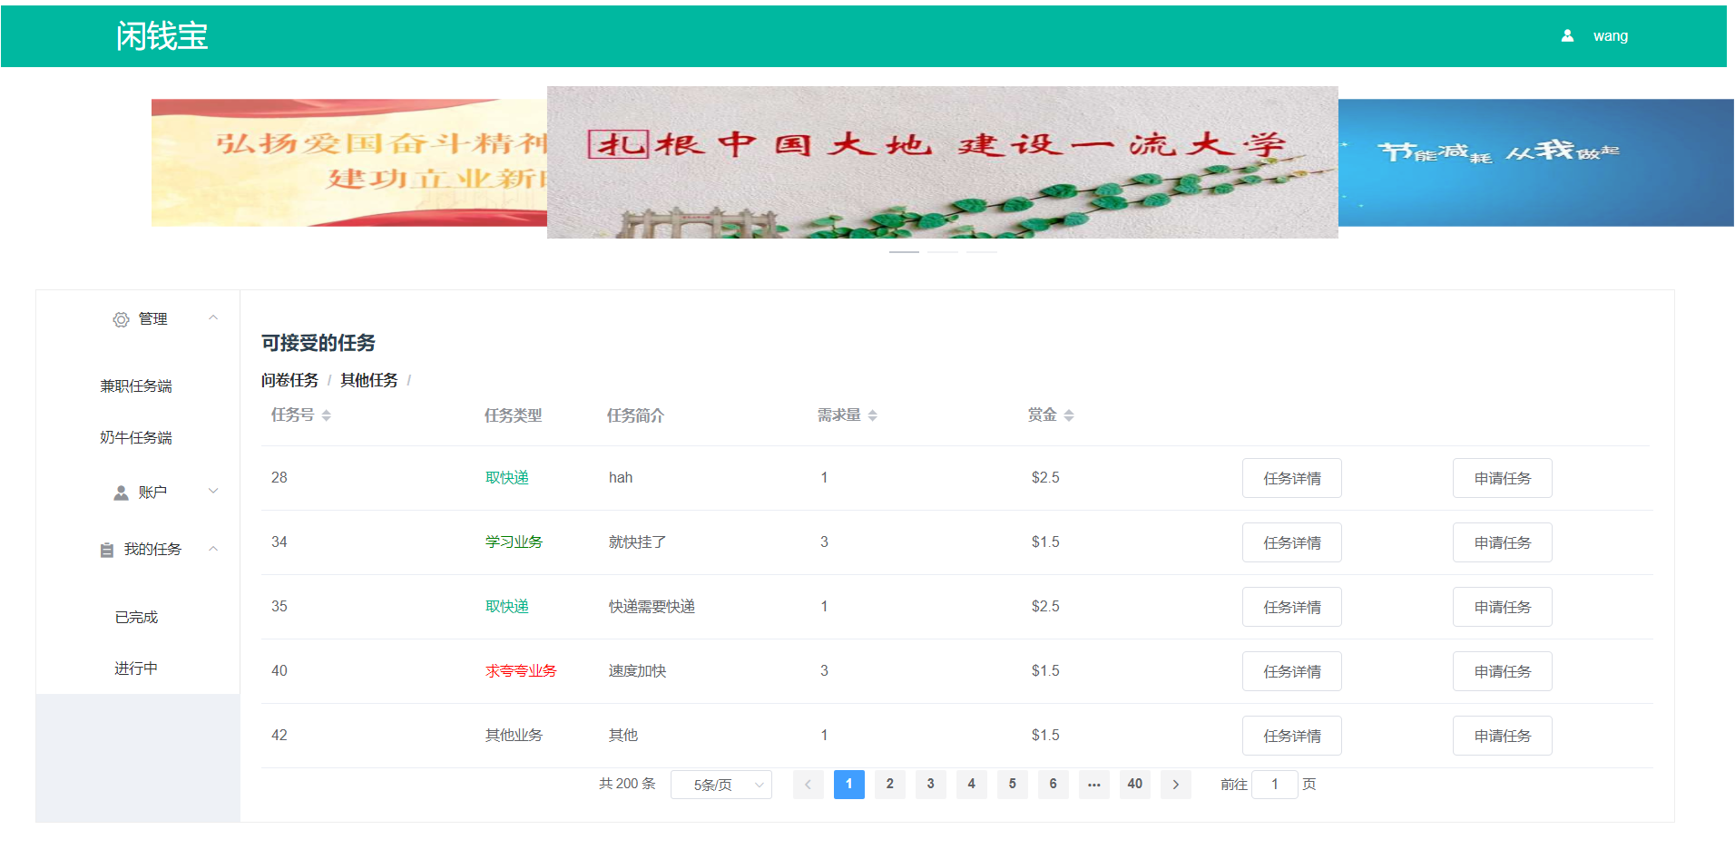Go to next page with right arrow
Screen dimensions: 1735x849
1176,785
